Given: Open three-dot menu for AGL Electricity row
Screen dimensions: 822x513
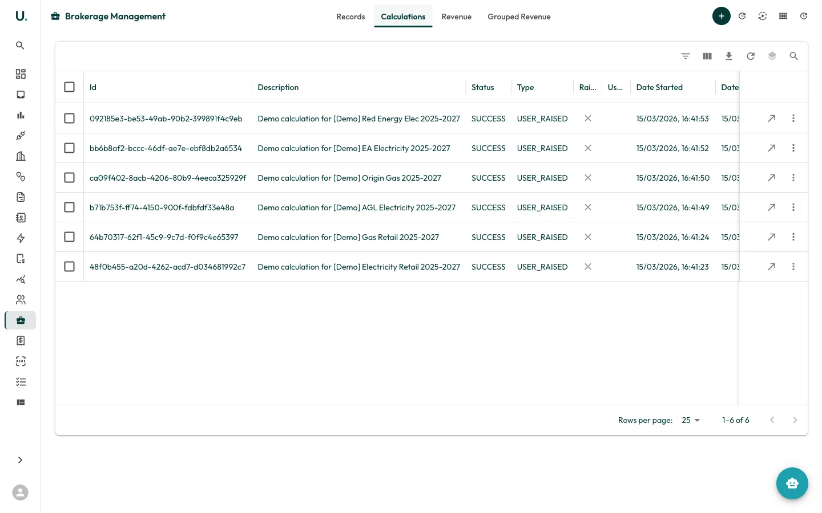Looking at the screenshot, I should pos(793,207).
